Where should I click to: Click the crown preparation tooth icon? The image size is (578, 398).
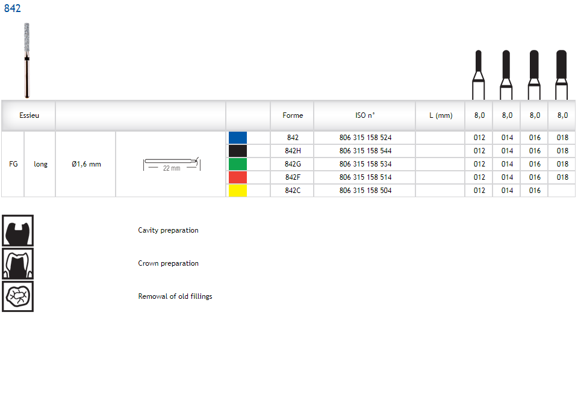(18, 263)
